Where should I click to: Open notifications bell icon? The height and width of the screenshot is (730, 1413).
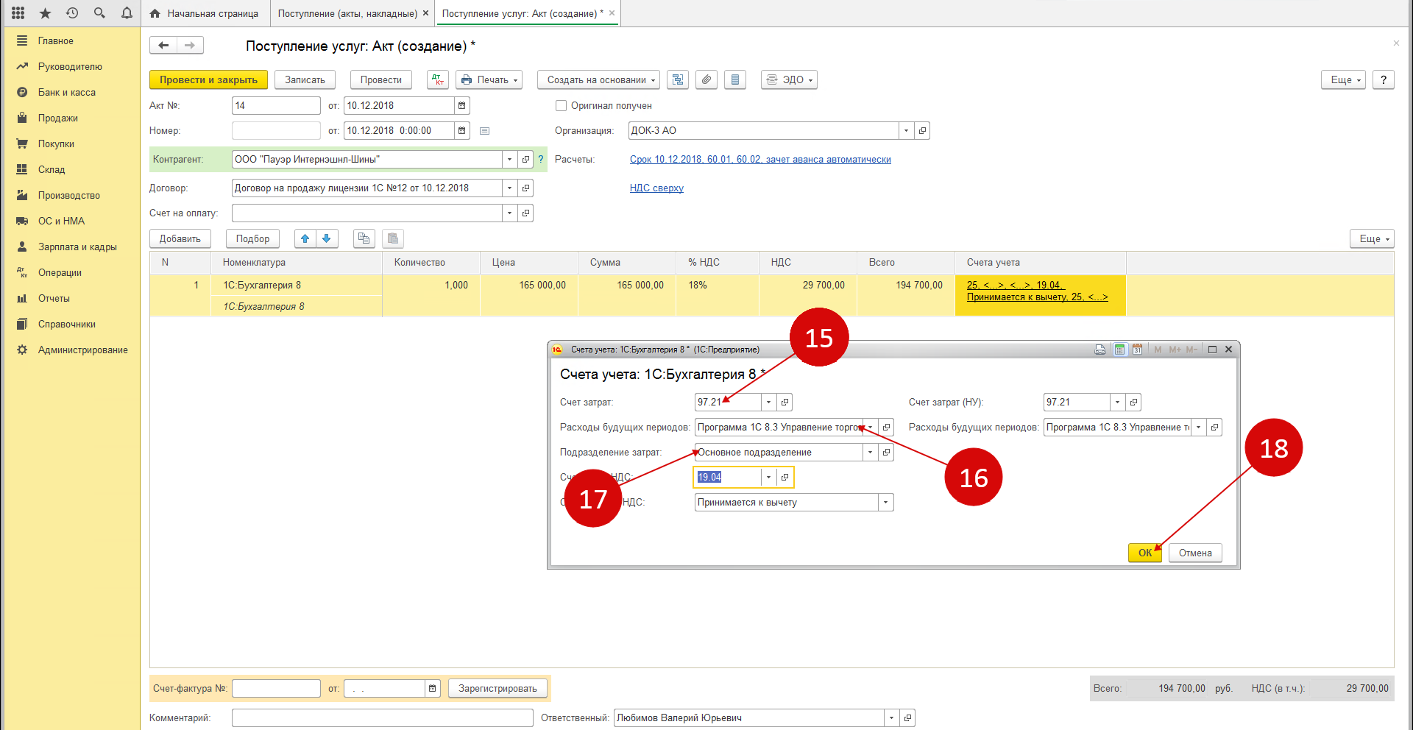127,13
